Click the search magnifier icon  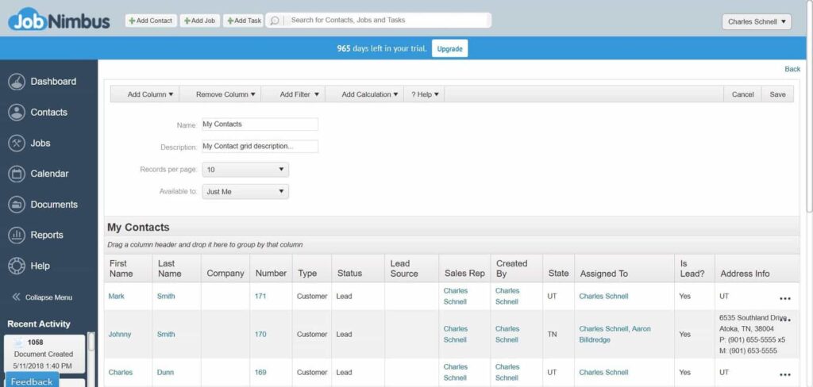click(274, 20)
